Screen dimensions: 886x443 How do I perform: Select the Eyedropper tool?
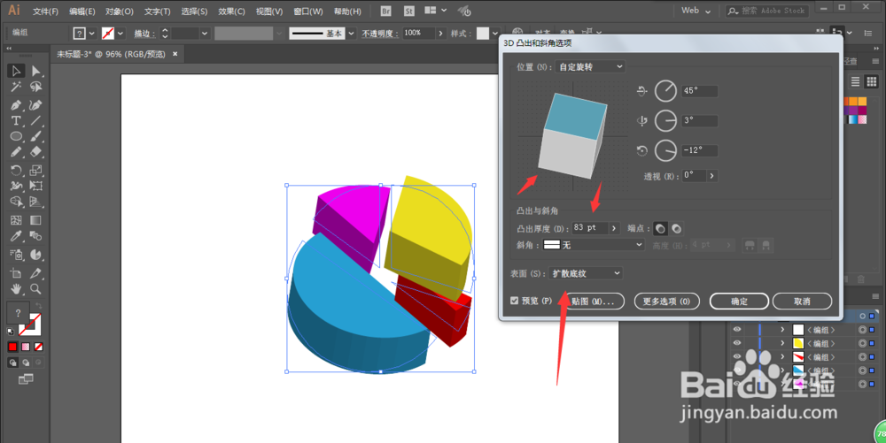pyautogui.click(x=16, y=236)
